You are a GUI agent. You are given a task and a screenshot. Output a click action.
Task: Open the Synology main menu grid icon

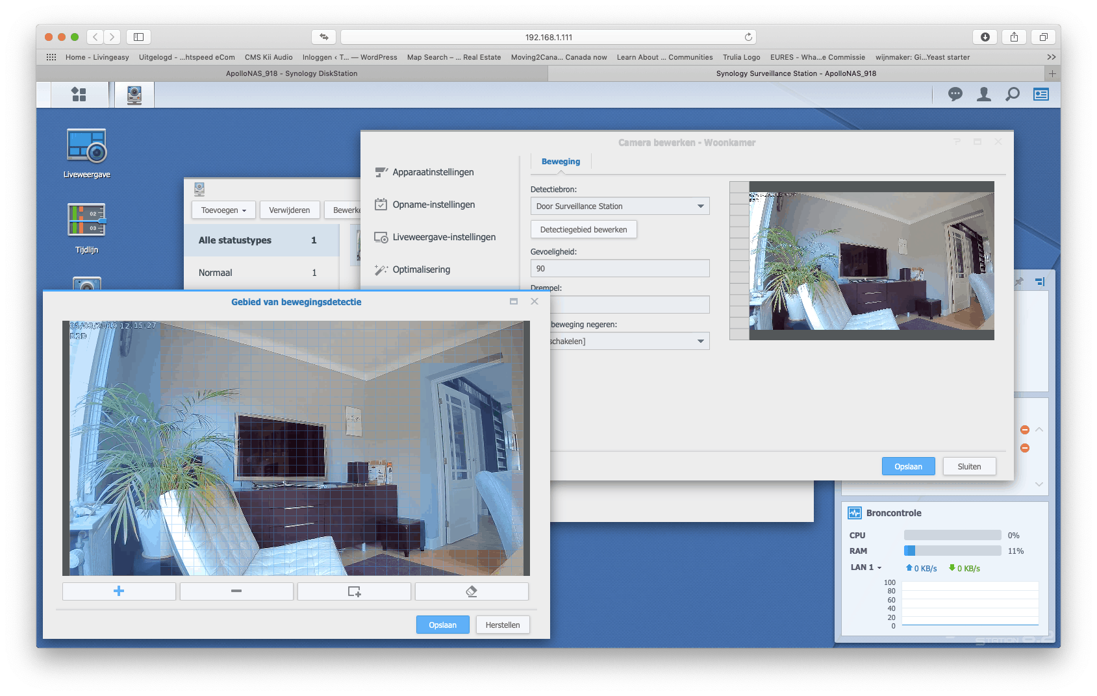(79, 95)
